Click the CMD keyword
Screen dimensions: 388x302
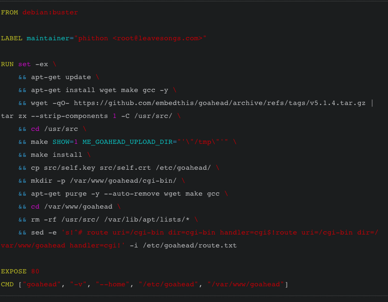pos(7,284)
